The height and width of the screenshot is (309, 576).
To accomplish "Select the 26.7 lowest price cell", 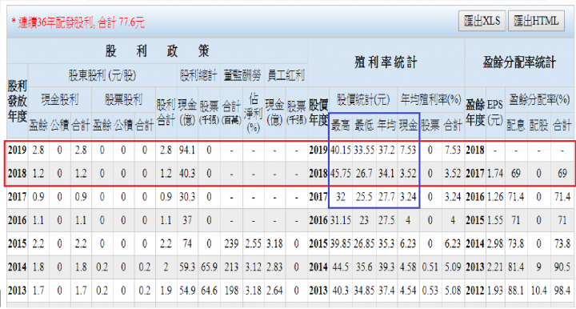I will coord(364,173).
